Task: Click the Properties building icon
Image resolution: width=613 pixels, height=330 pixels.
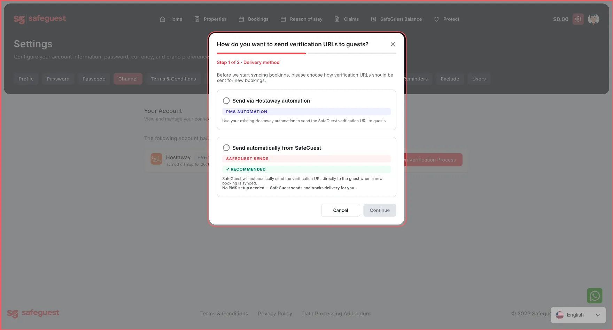Action: pyautogui.click(x=197, y=19)
